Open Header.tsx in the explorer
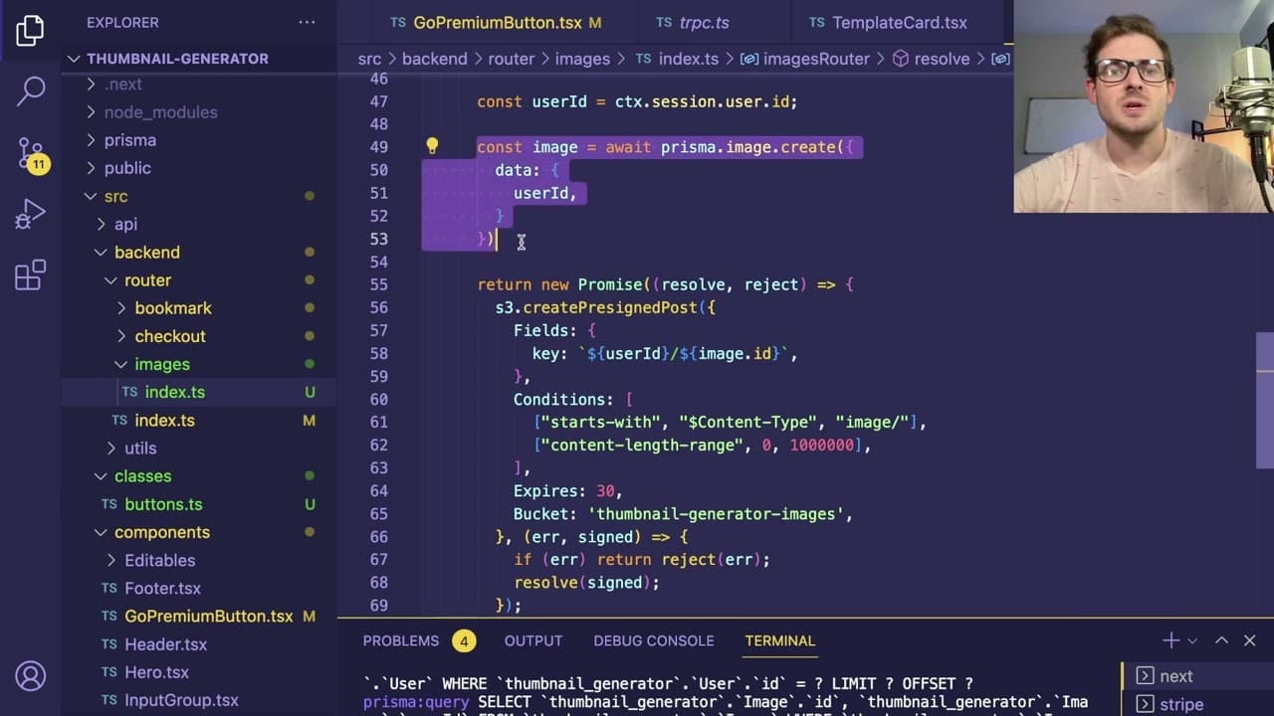This screenshot has width=1274, height=716. pos(199,644)
